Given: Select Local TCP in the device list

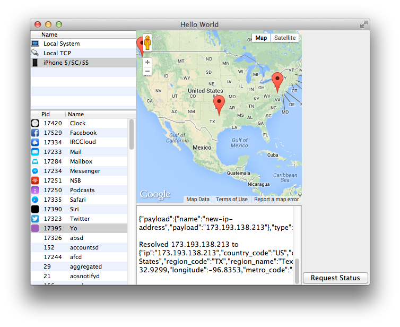Looking at the screenshot, I should pos(83,53).
